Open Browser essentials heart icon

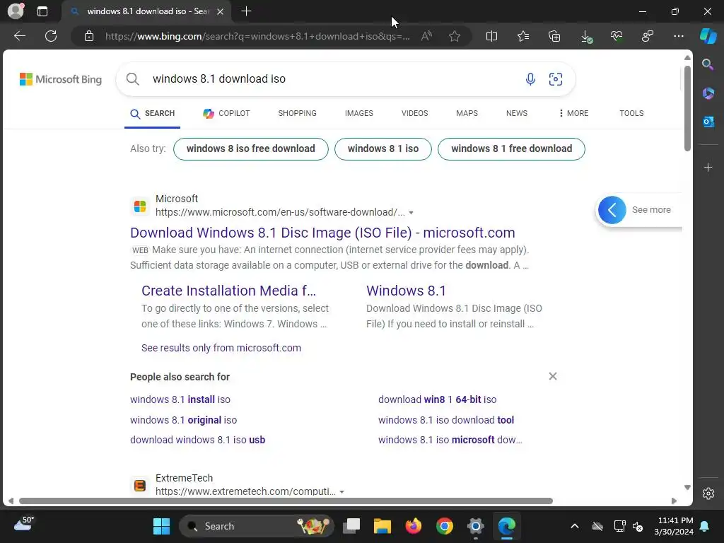[x=617, y=36]
